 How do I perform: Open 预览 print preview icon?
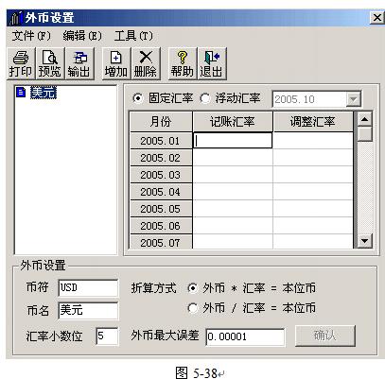pos(50,63)
